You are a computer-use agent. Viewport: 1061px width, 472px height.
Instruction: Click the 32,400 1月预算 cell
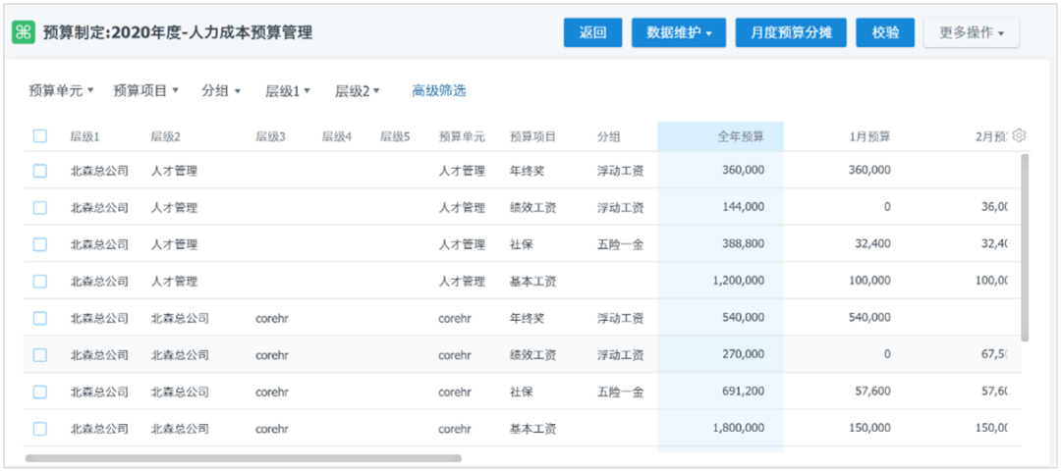point(872,244)
